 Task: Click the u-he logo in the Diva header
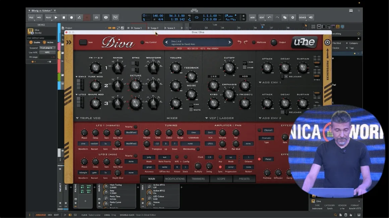tap(304, 43)
